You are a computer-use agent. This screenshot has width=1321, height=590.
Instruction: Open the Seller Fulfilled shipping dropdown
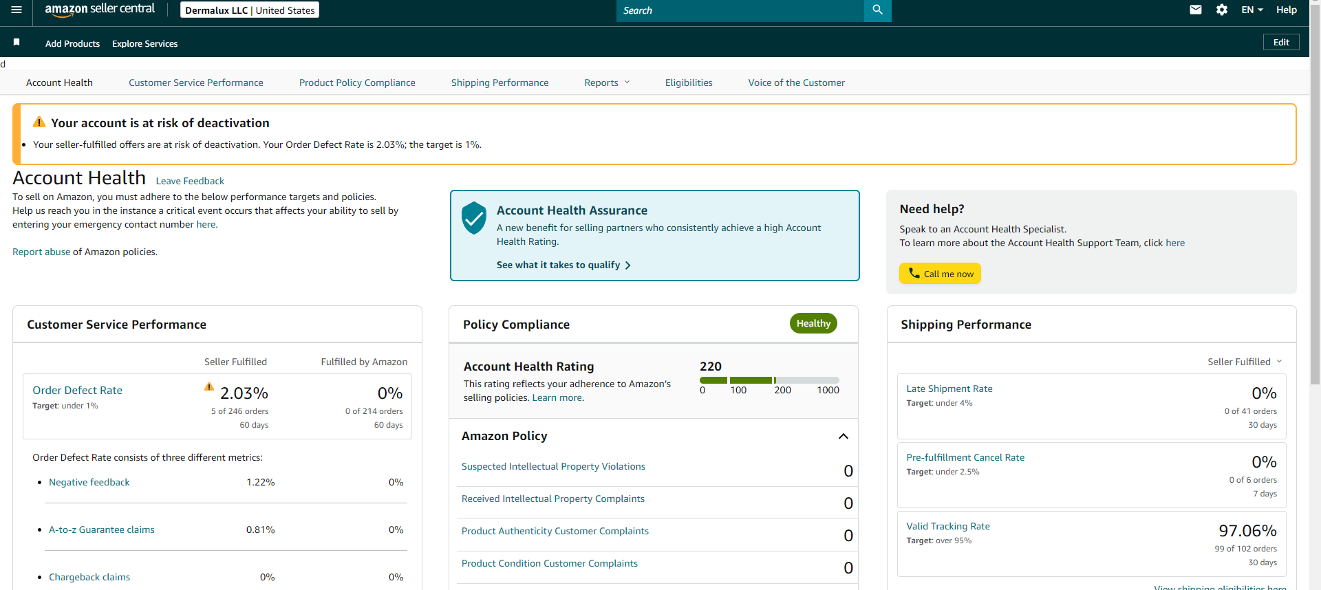click(1245, 362)
